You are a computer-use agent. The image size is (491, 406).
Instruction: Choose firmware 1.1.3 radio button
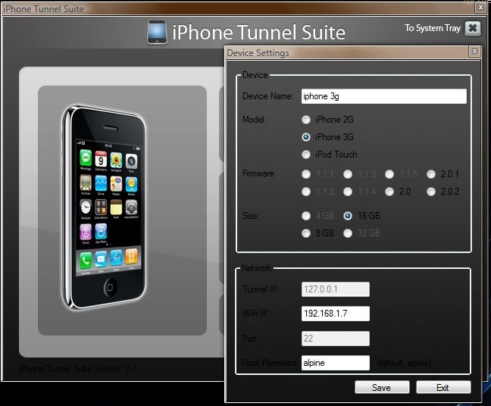click(x=348, y=174)
